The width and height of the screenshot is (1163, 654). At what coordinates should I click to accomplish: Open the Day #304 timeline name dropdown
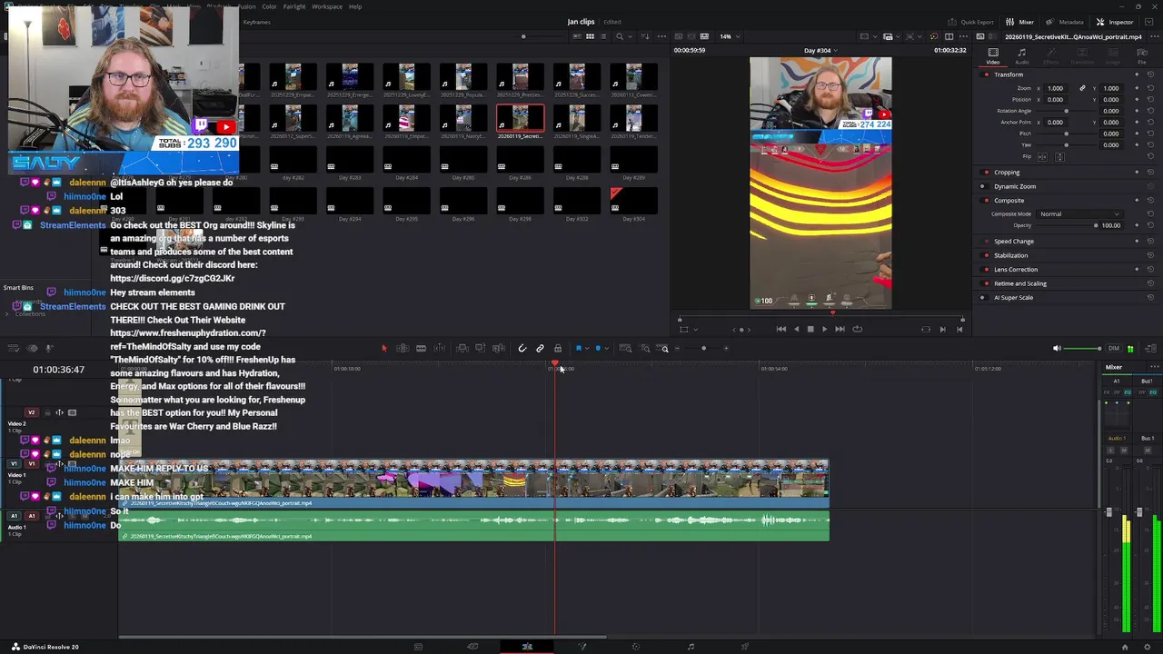coord(822,50)
